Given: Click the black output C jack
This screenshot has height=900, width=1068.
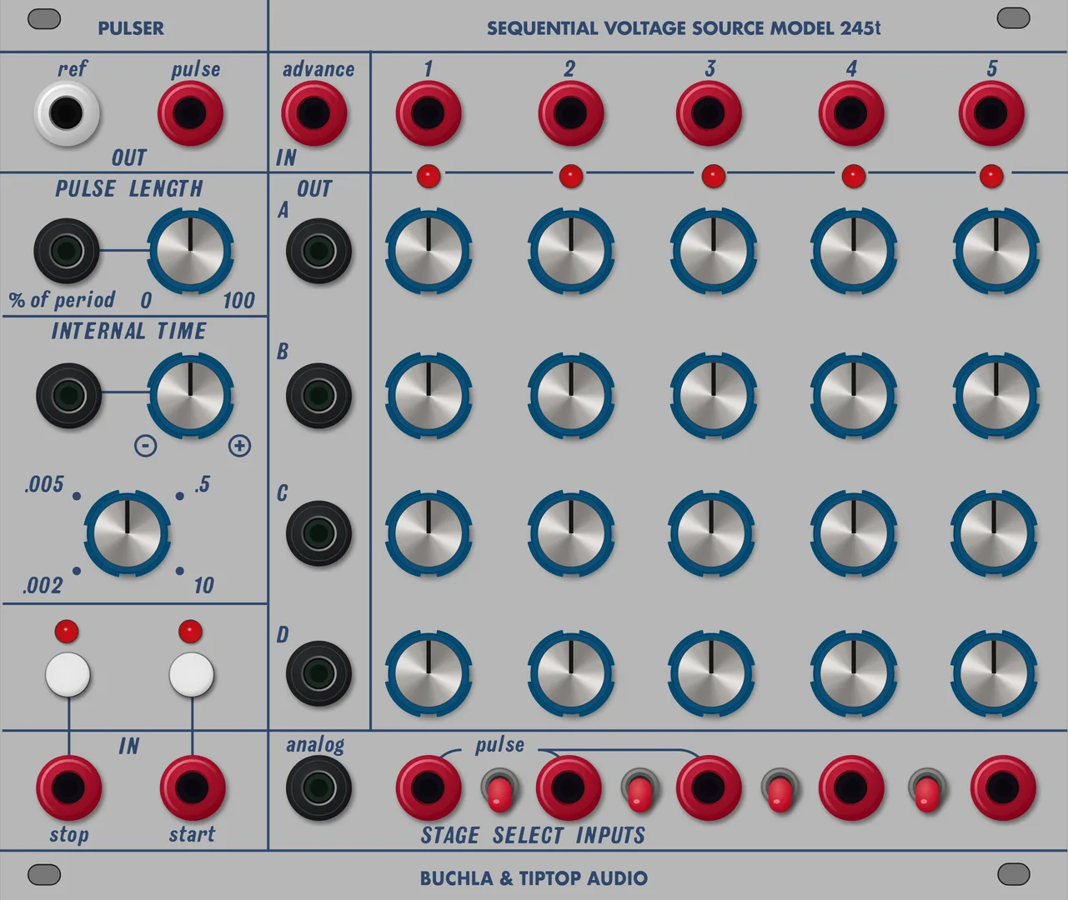Looking at the screenshot, I should 318,533.
